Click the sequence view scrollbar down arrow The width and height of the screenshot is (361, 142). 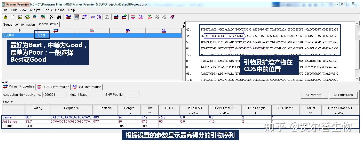point(358,79)
